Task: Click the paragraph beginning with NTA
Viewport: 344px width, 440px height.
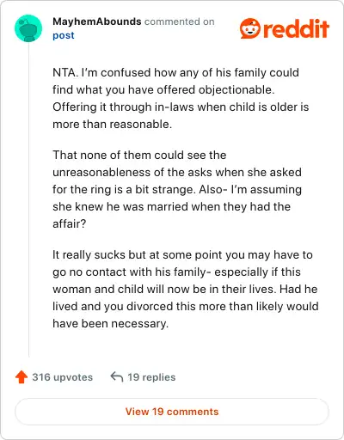Action: pyautogui.click(x=181, y=98)
